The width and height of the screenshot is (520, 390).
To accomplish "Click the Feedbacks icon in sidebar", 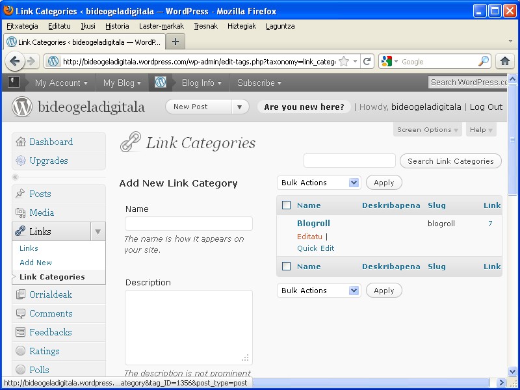I will [x=21, y=332].
